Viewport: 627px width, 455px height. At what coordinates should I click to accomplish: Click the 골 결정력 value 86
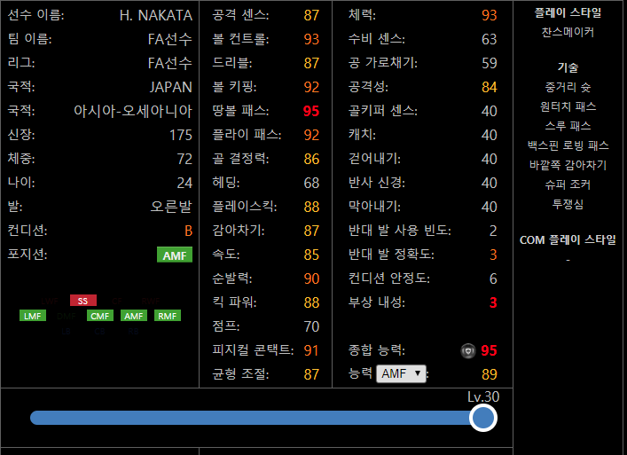point(311,159)
